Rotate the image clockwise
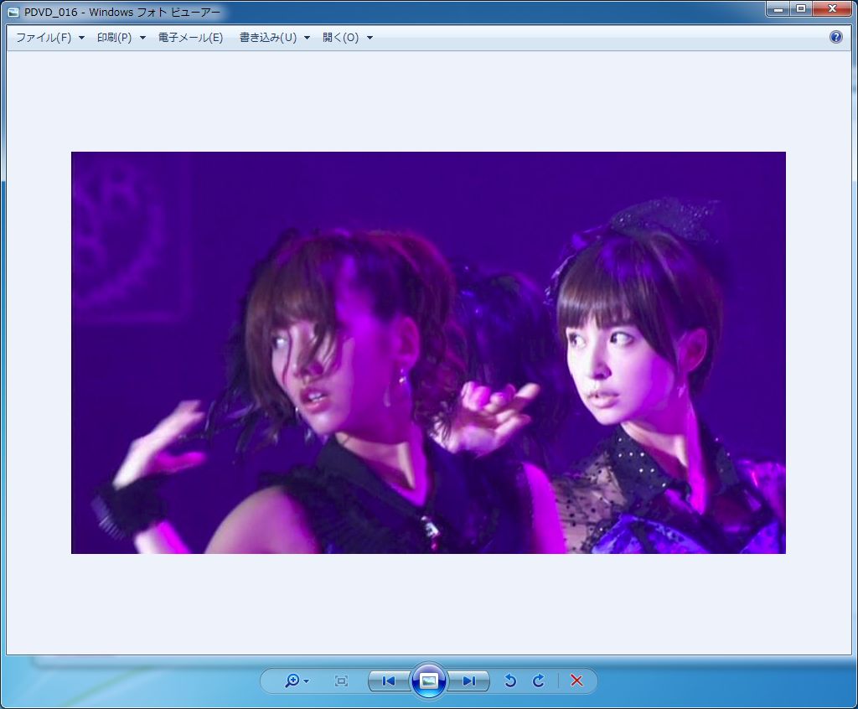This screenshot has width=858, height=709. [x=539, y=681]
